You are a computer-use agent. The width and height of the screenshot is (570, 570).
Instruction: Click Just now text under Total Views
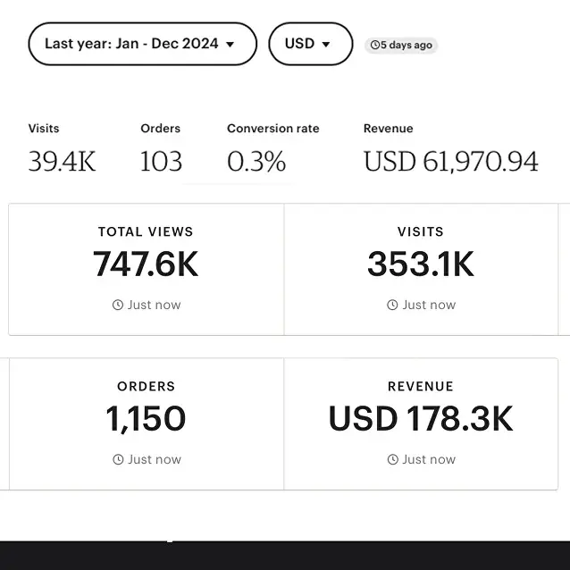click(155, 305)
